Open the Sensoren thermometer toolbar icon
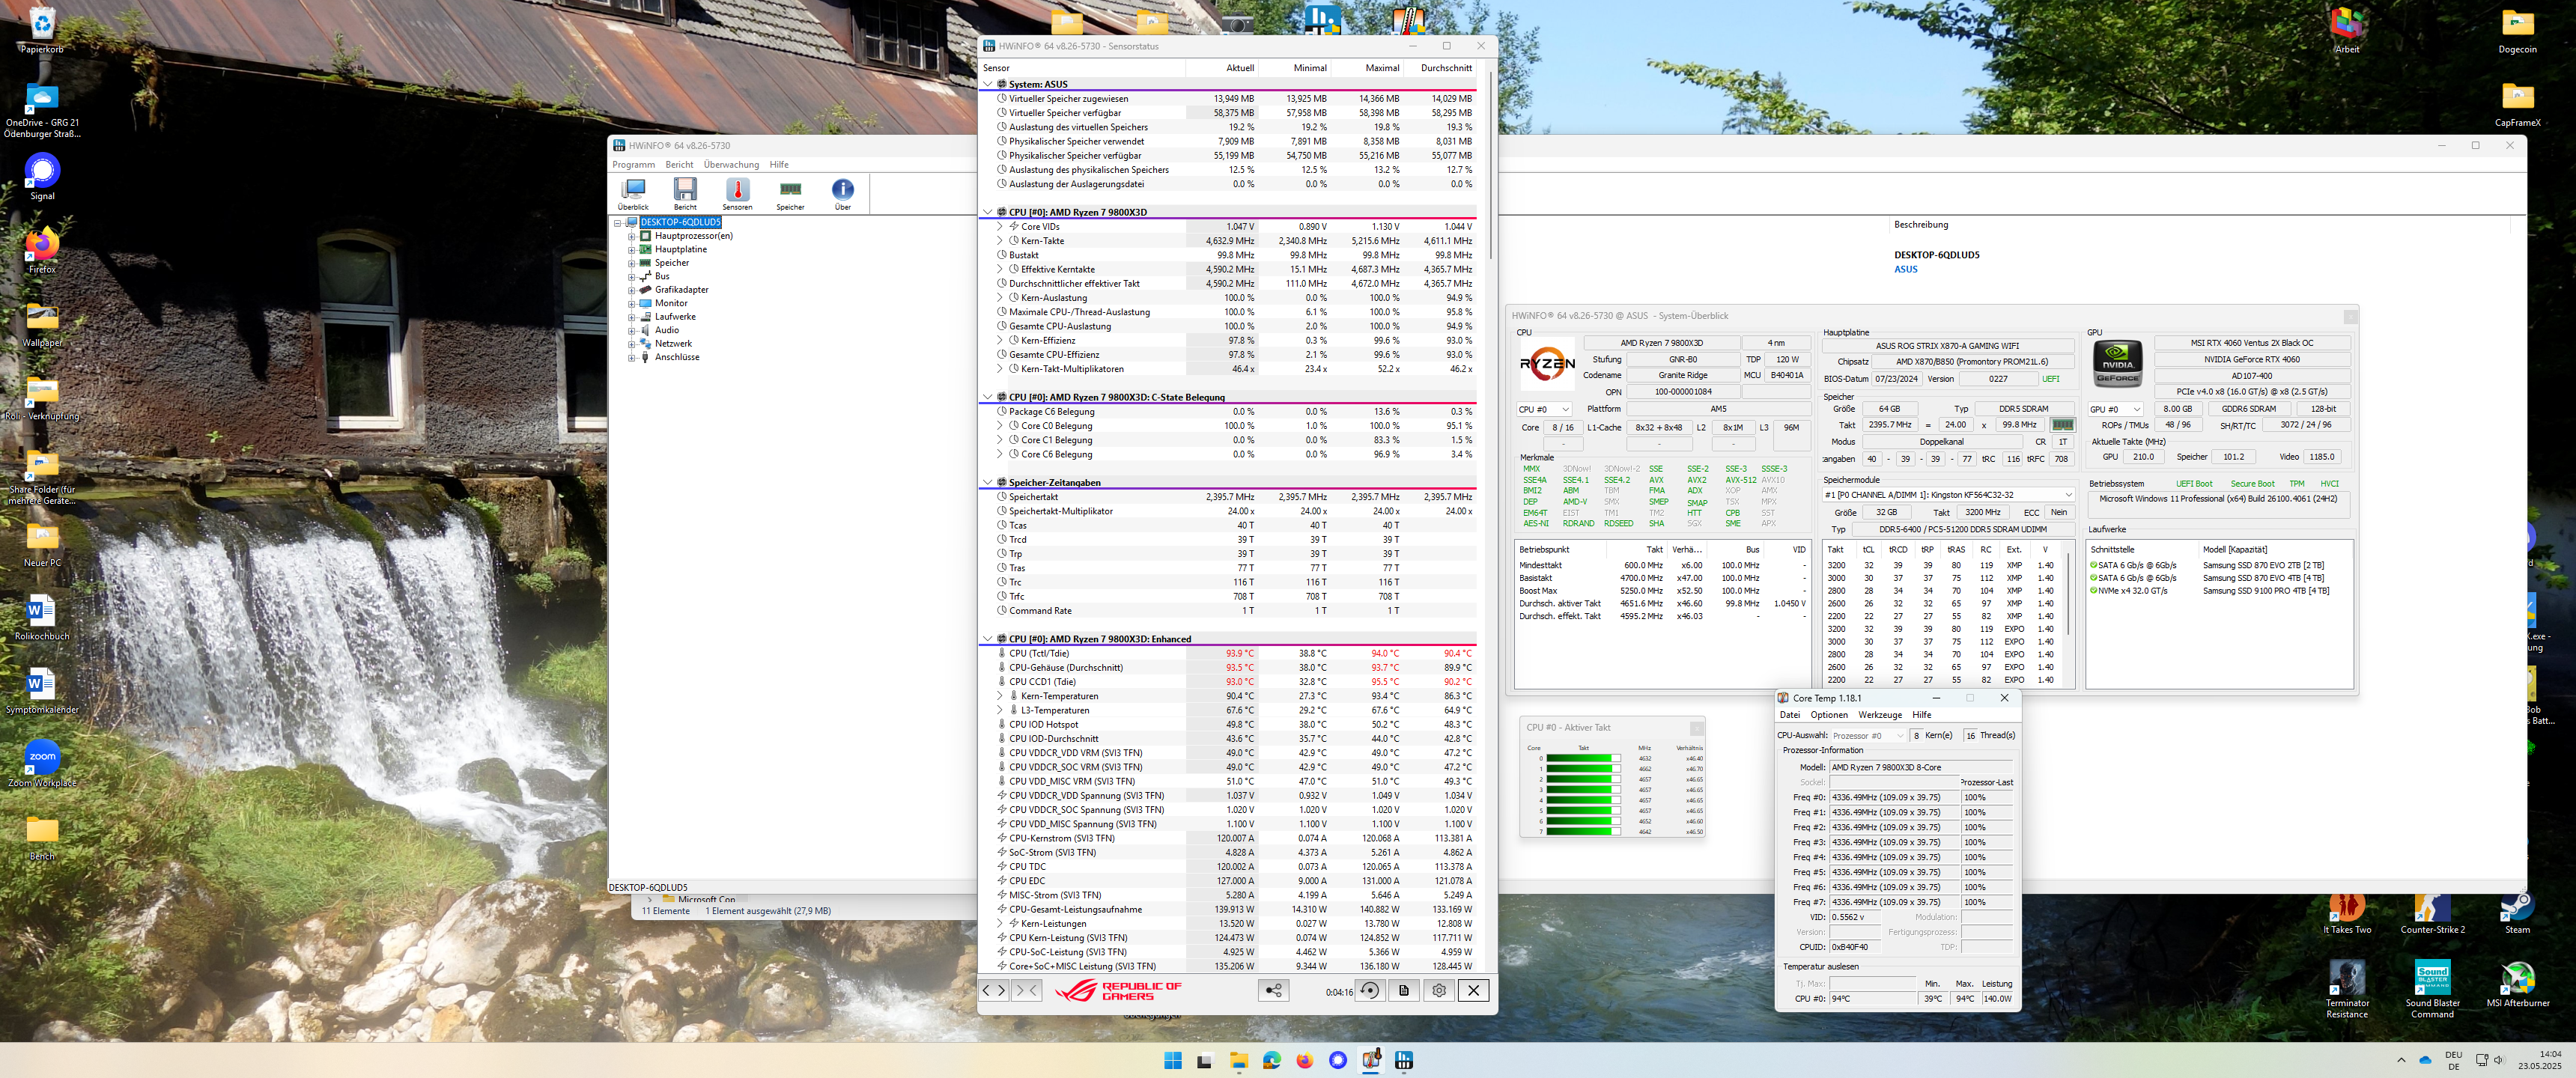Screen dimensions: 2576x1078 click(x=737, y=191)
